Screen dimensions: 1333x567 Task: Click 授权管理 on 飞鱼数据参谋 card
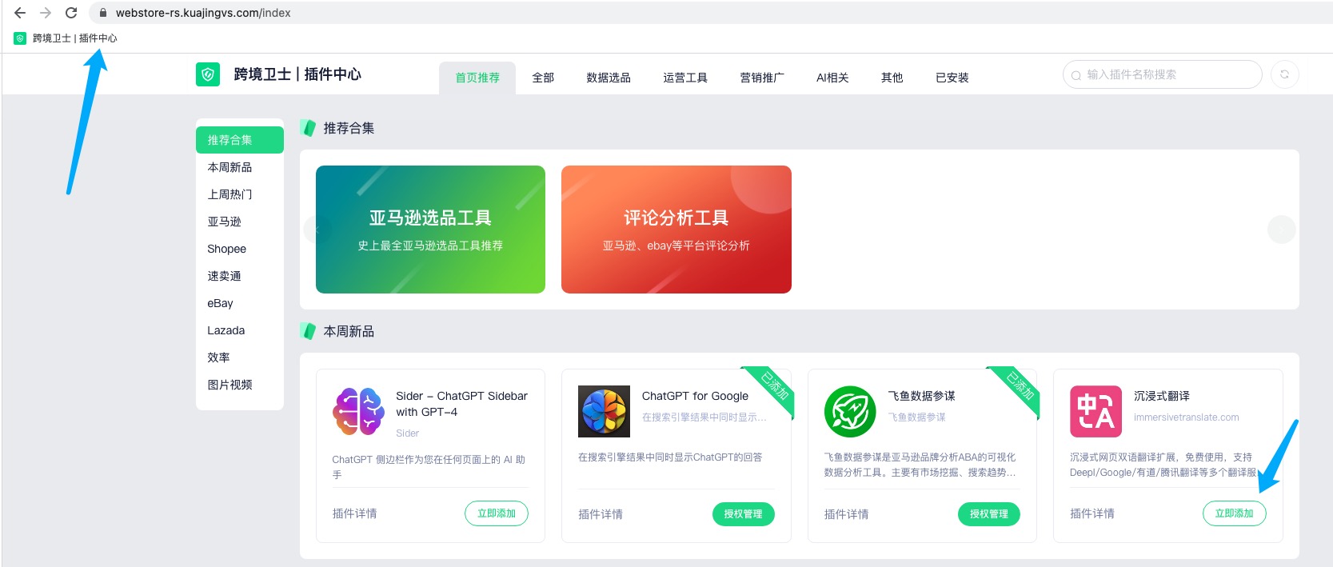989,513
